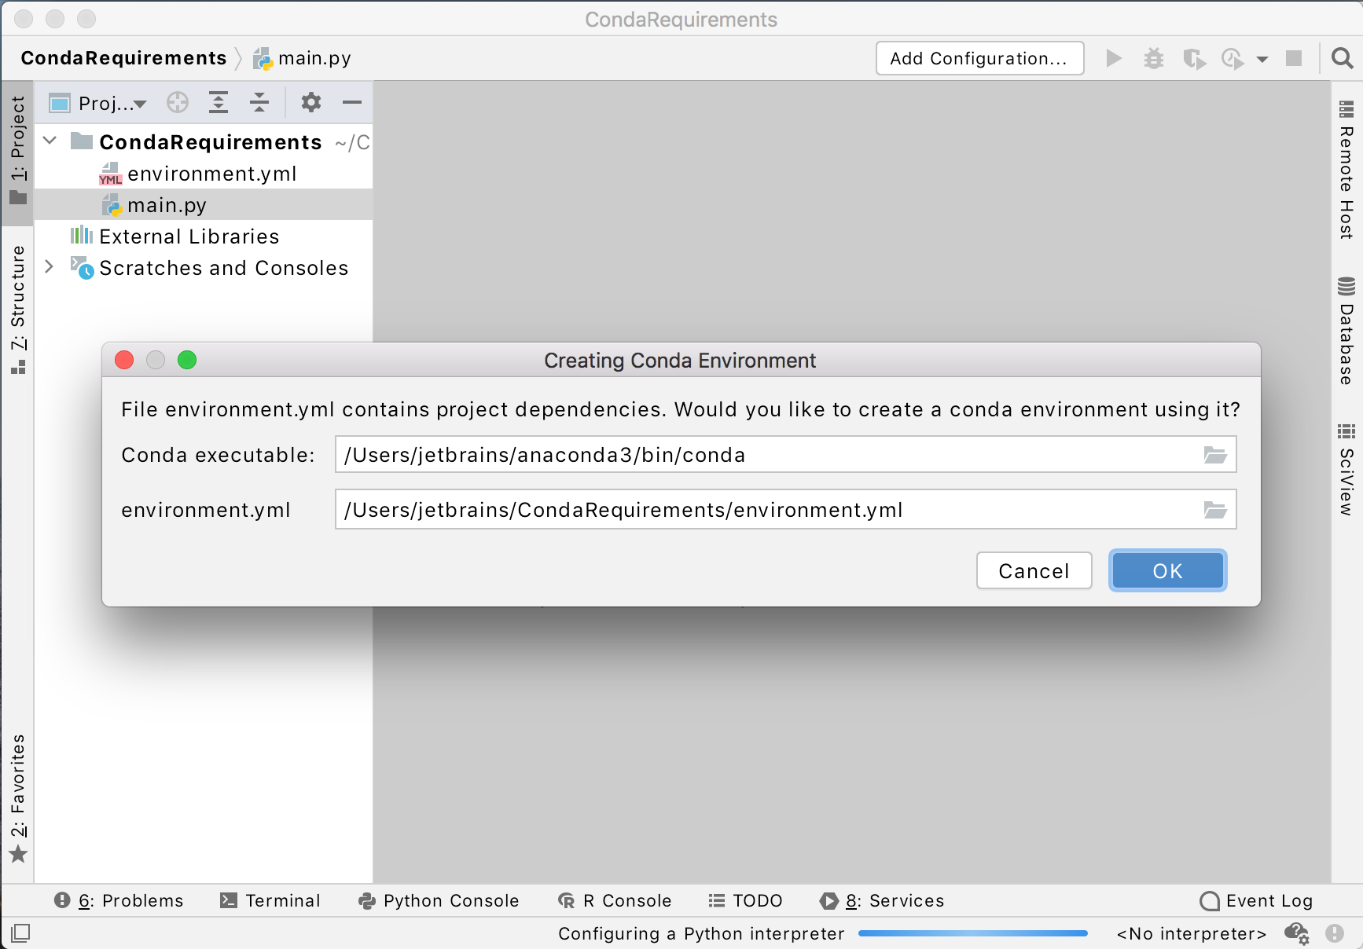Run the current configuration with the play icon

tap(1113, 58)
